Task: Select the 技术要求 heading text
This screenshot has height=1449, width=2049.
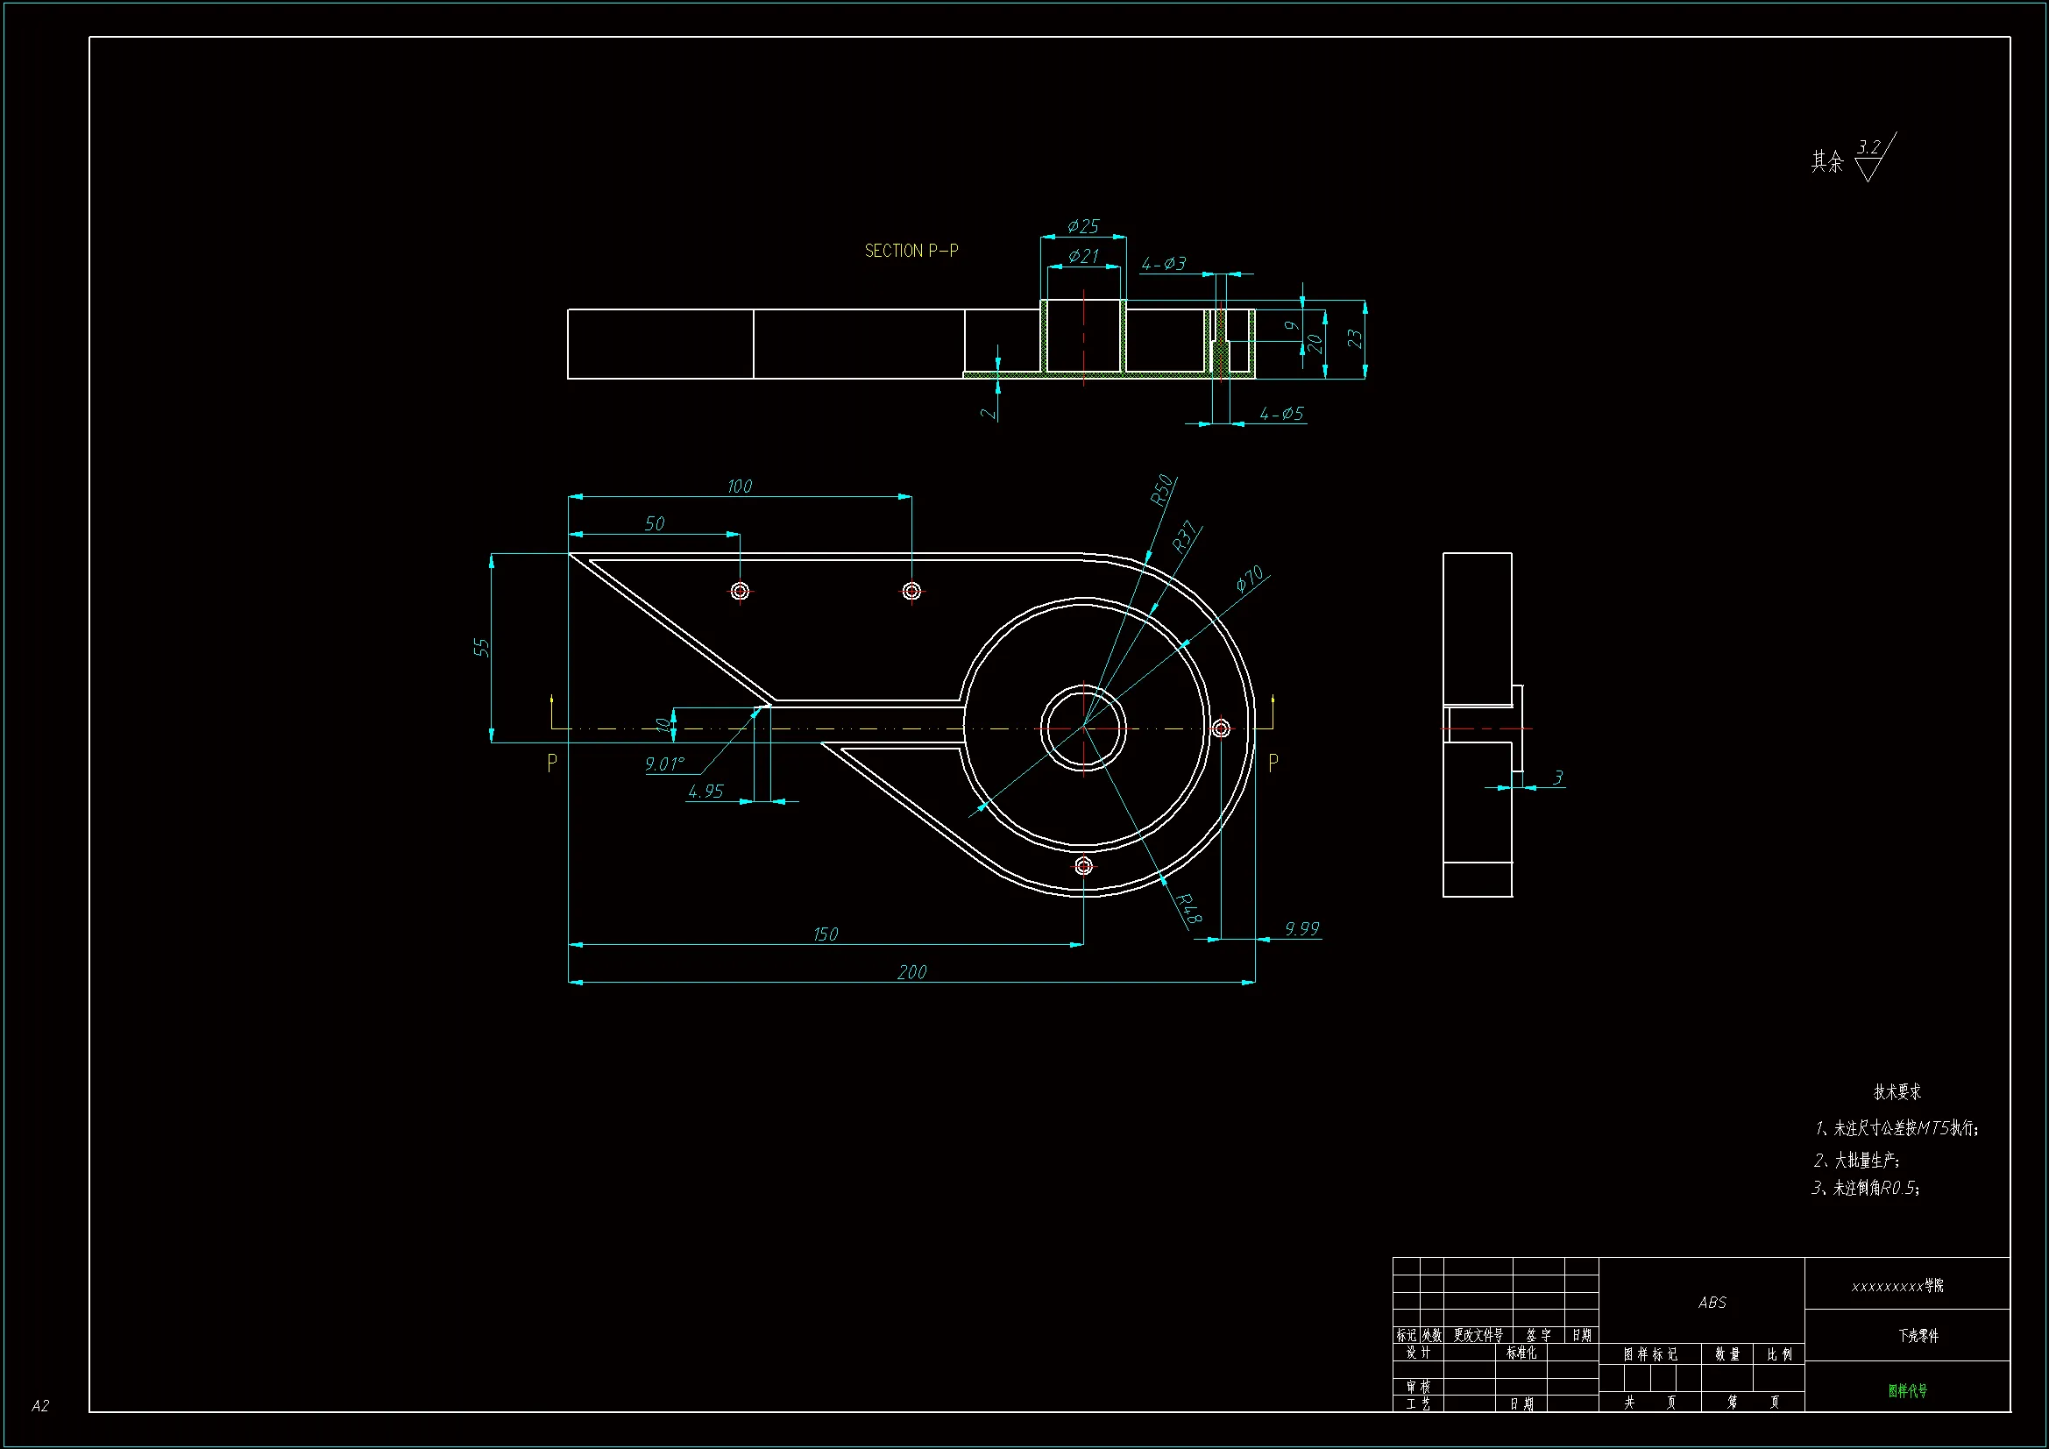Action: (1897, 1091)
